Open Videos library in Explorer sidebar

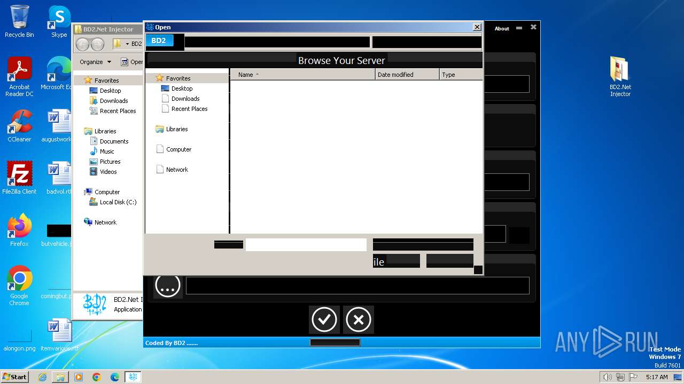click(108, 172)
